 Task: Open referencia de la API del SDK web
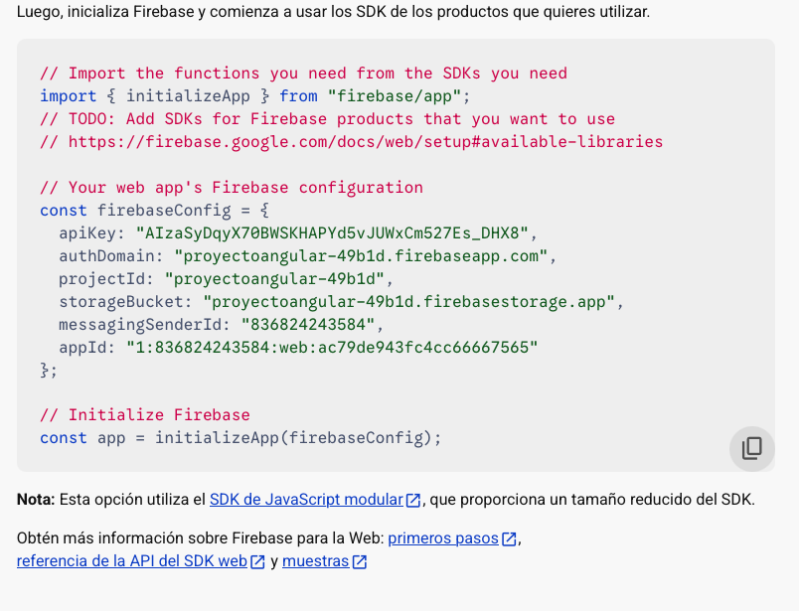(131, 561)
